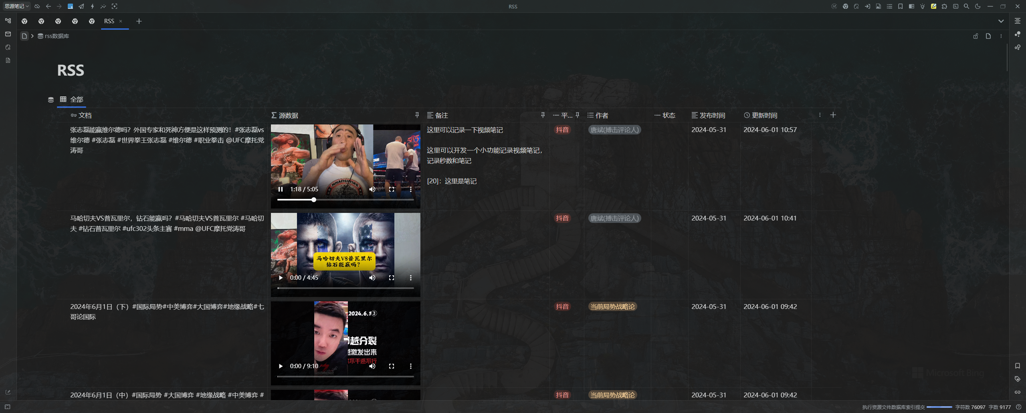Toggle pin on the 备注 column
The image size is (1026, 413).
[x=543, y=115]
